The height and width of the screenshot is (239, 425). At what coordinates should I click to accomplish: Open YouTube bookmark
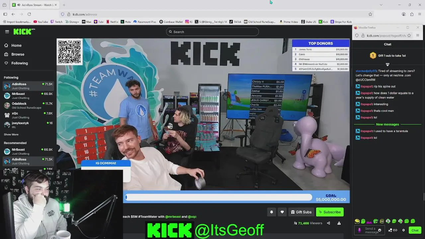click(x=41, y=22)
